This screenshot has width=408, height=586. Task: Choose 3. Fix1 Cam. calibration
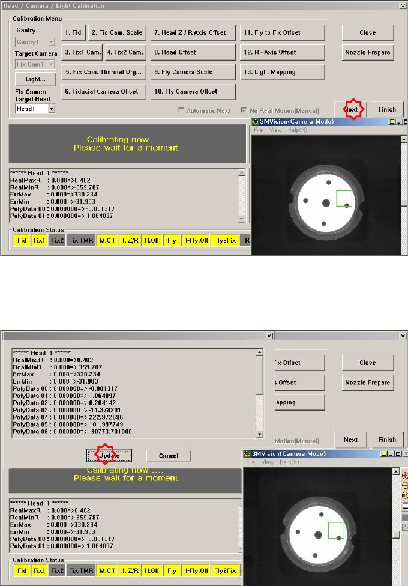click(x=83, y=52)
